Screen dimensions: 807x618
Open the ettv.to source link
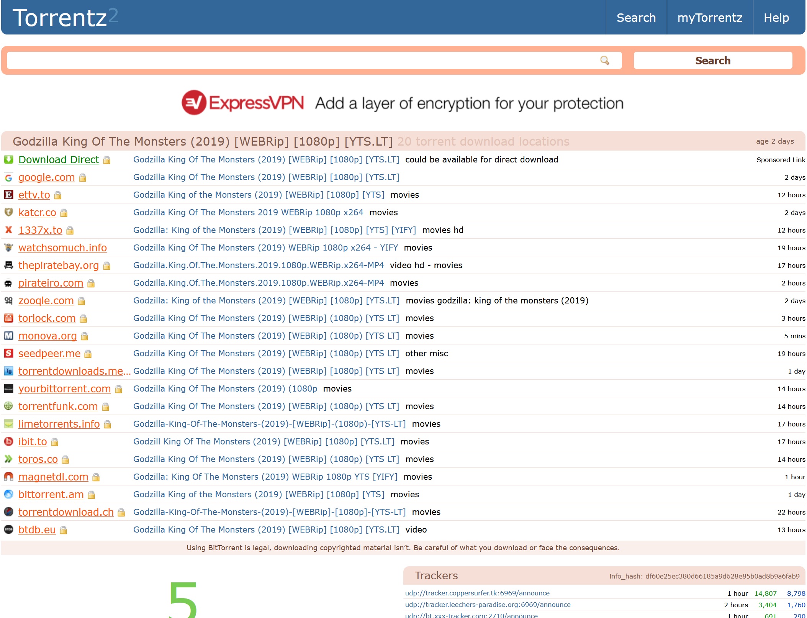tap(34, 195)
